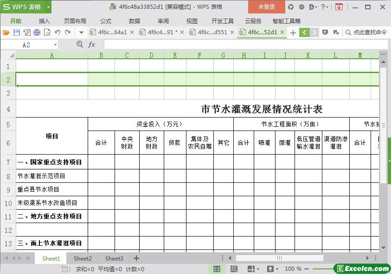
Task: Open the eye protection mode dropdown
Action: point(277,269)
